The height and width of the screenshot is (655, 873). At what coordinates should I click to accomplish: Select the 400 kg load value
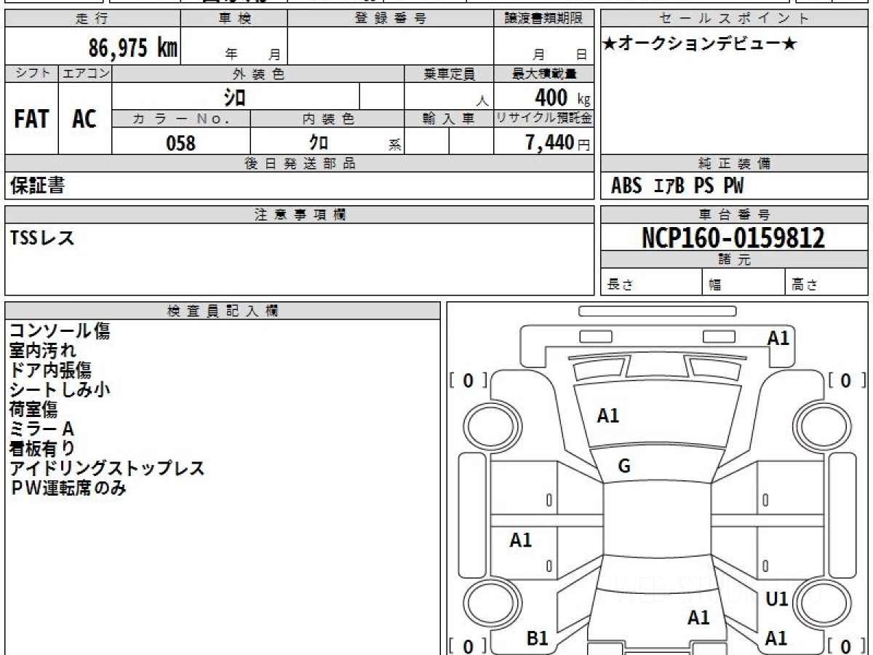coord(562,97)
